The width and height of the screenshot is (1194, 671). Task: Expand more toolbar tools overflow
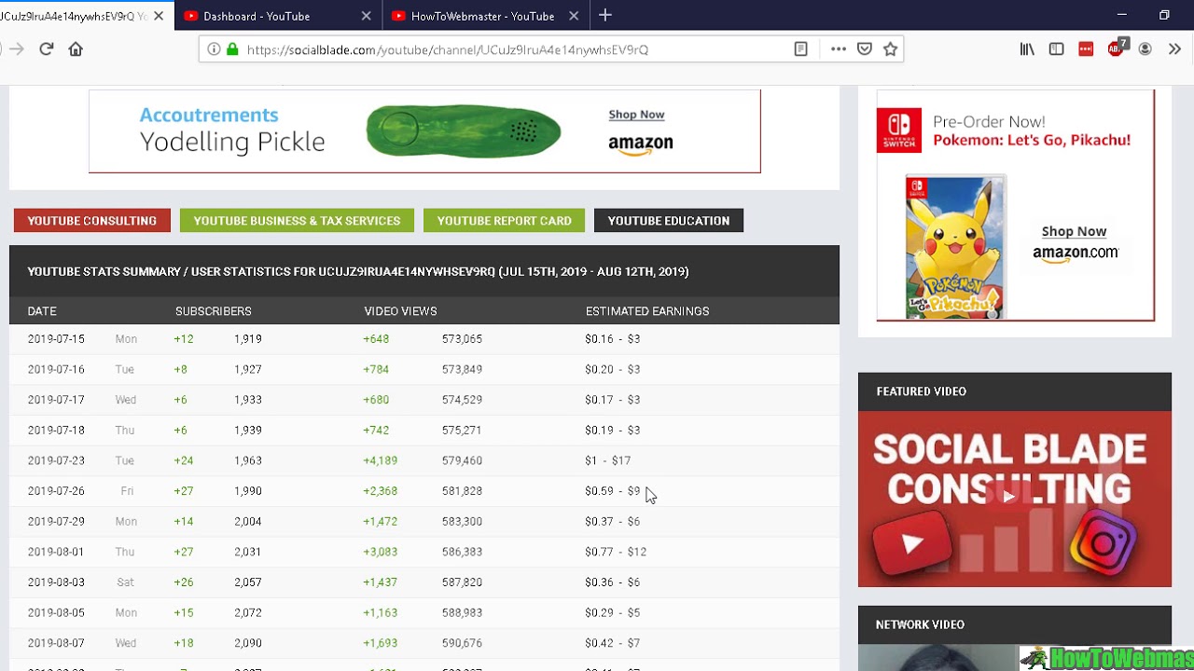click(x=1174, y=49)
